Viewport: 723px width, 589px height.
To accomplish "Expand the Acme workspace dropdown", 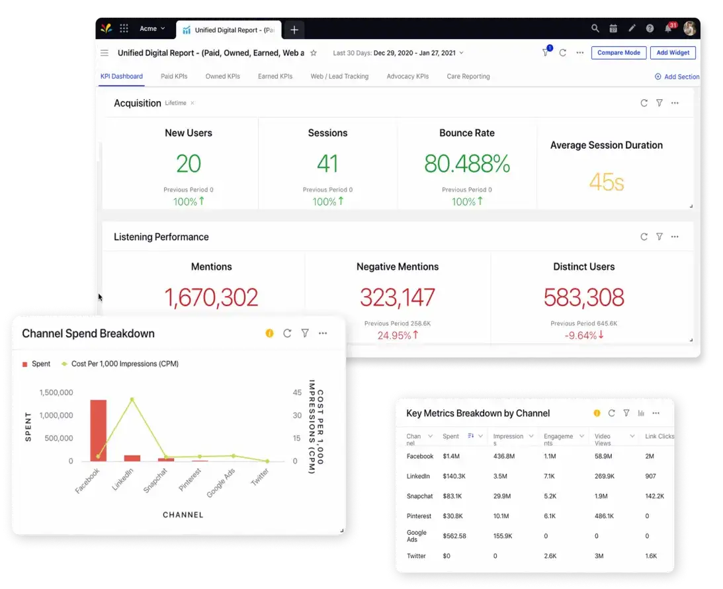I will click(x=152, y=28).
